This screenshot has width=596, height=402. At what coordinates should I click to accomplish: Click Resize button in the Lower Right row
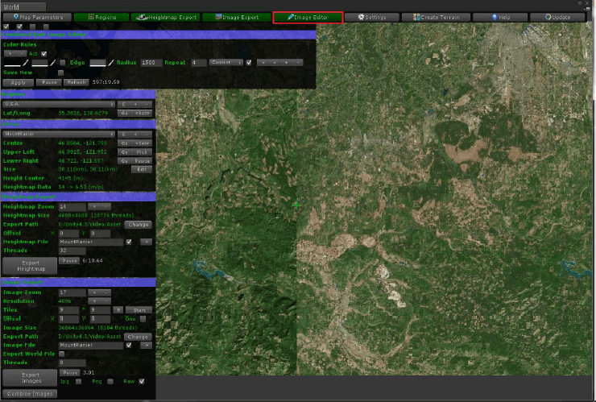coord(142,161)
